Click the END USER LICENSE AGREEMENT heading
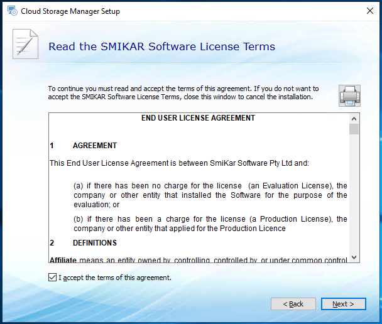Screen dimensions: 382x324 pos(198,118)
